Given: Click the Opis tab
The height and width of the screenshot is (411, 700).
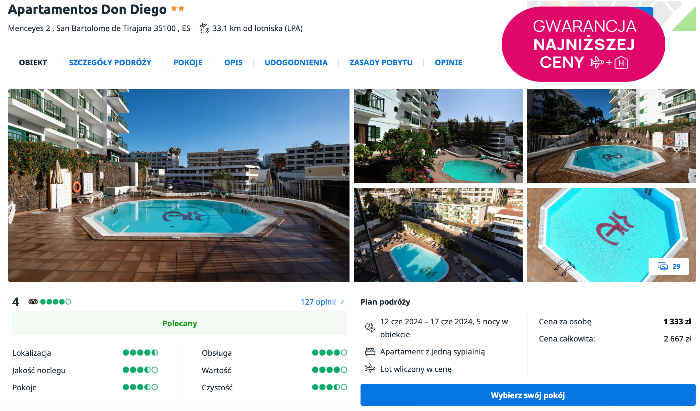Looking at the screenshot, I should (x=233, y=63).
